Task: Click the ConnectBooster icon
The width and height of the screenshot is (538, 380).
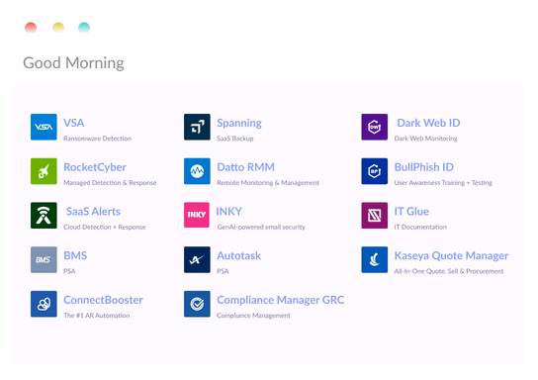Action: pos(44,304)
